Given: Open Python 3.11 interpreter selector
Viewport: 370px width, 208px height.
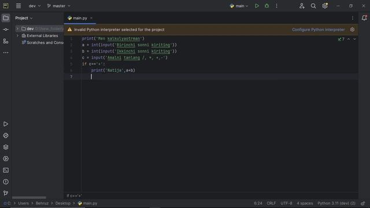Looking at the screenshot, I should (x=336, y=203).
